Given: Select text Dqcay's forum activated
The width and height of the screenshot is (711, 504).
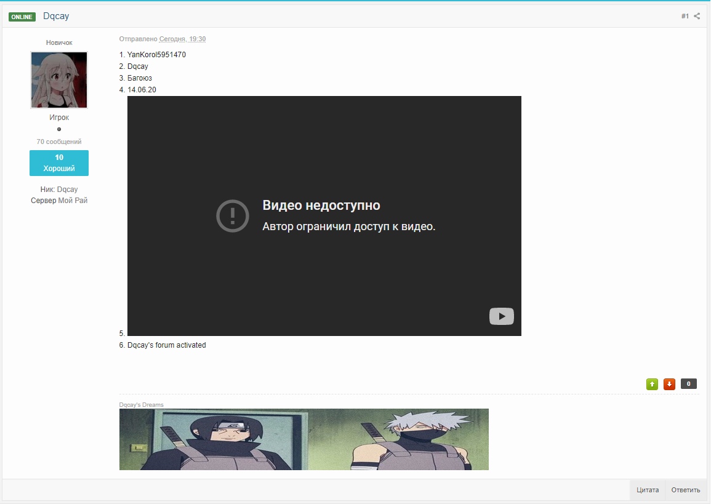Looking at the screenshot, I should pyautogui.click(x=166, y=345).
